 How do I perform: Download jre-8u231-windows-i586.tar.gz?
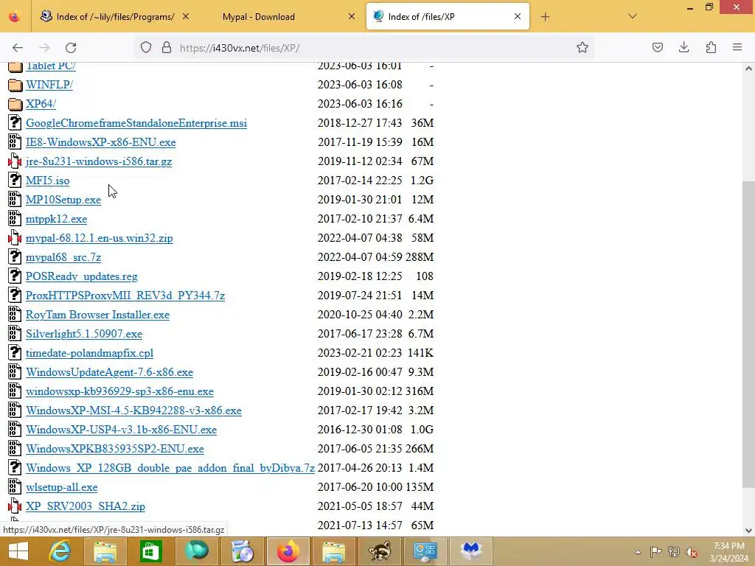click(99, 161)
